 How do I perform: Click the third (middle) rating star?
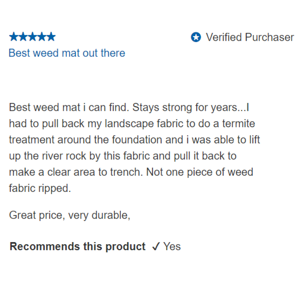pos(32,37)
